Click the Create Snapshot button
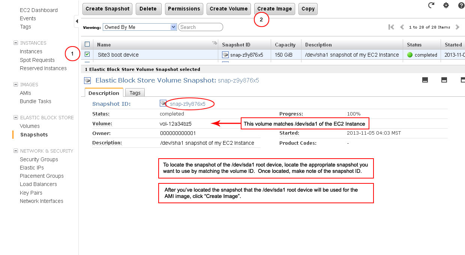This screenshot has width=465, height=255. pyautogui.click(x=107, y=9)
